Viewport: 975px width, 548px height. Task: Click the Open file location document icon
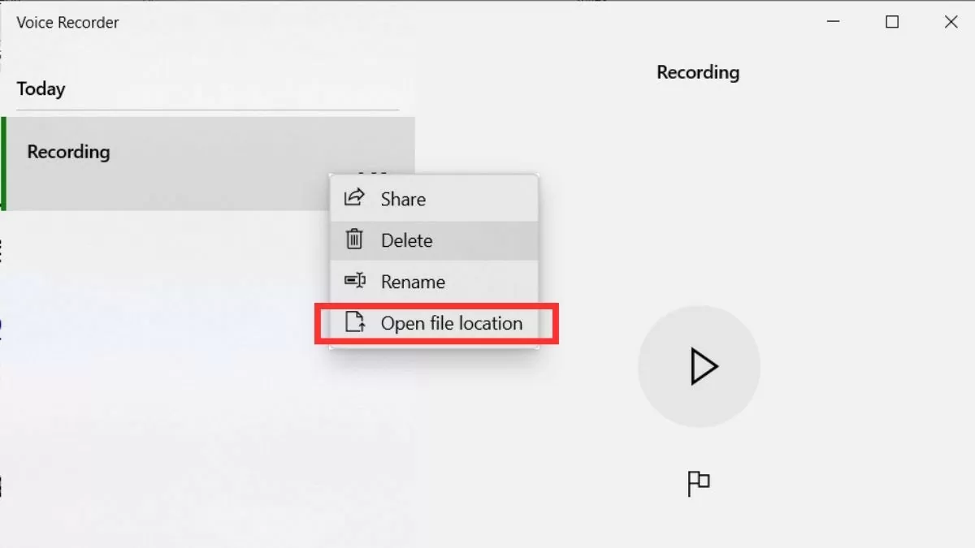[x=354, y=322]
